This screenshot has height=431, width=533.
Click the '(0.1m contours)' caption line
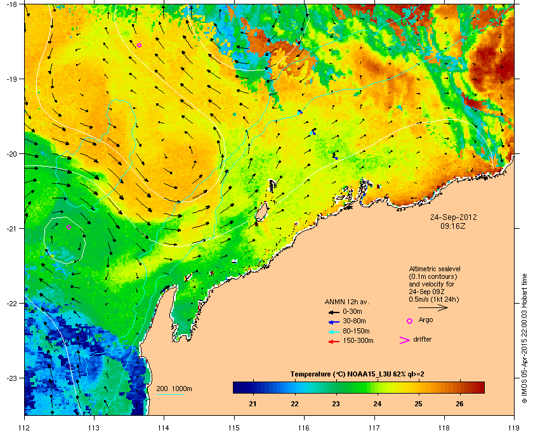click(x=433, y=276)
